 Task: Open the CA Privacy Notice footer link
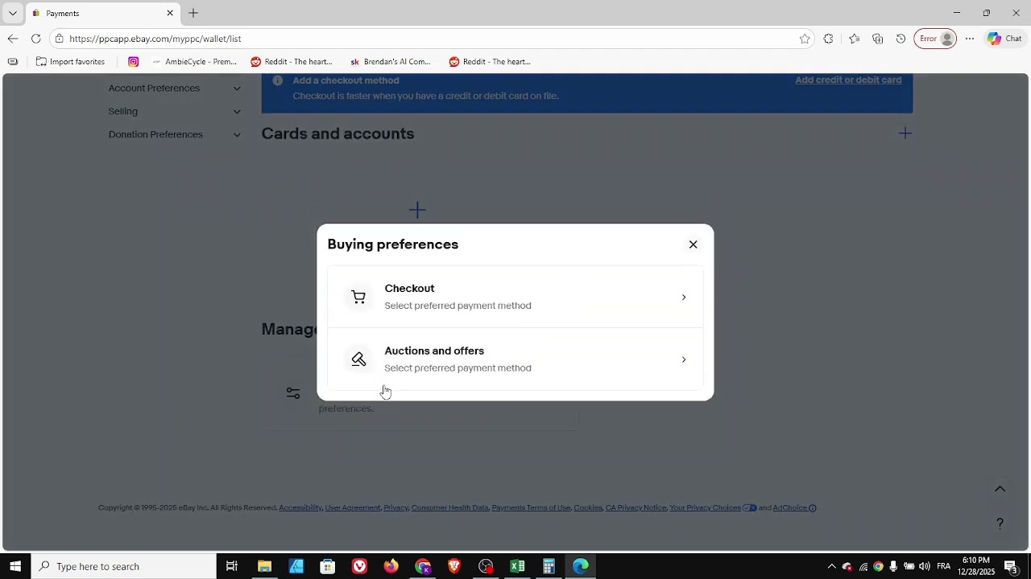(636, 507)
